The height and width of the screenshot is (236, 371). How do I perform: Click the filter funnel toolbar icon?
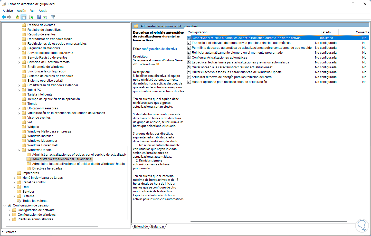(x=53, y=17)
